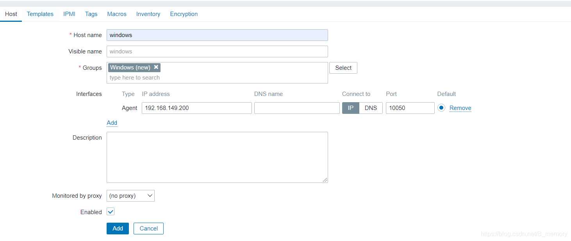The height and width of the screenshot is (241, 571).
Task: Click inside the Description text area
Action: 217,157
